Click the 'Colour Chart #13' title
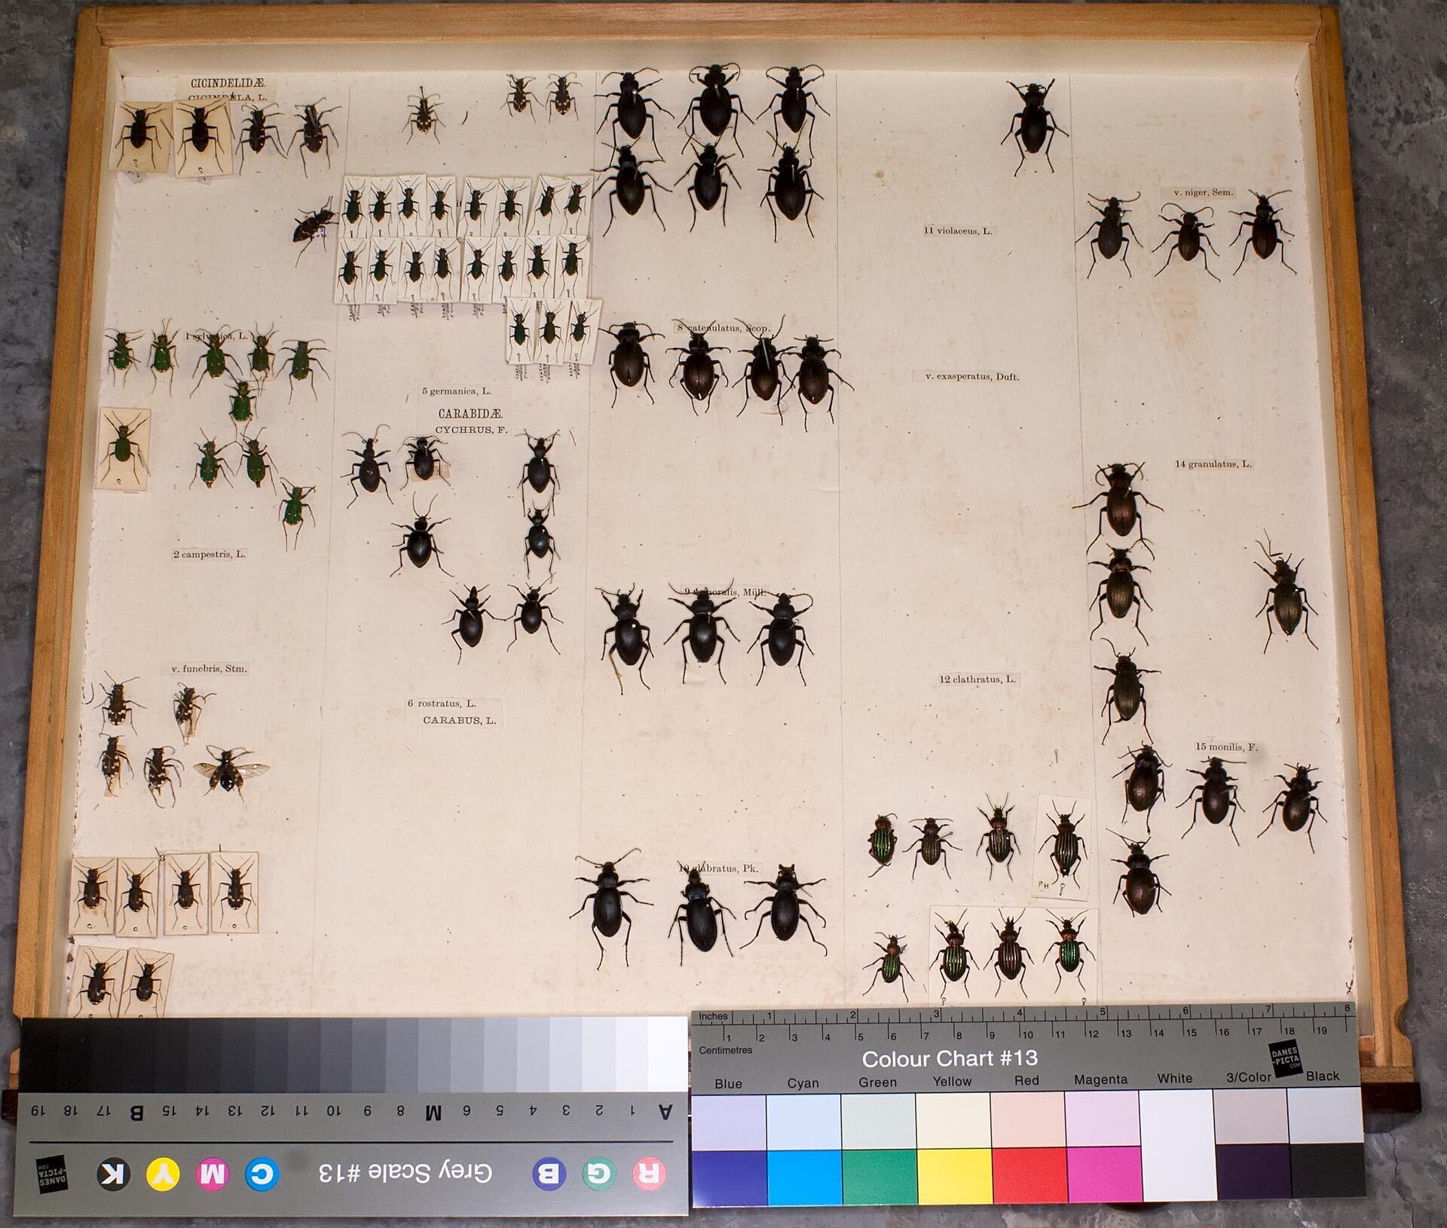Viewport: 1447px width, 1228px height. [950, 1059]
